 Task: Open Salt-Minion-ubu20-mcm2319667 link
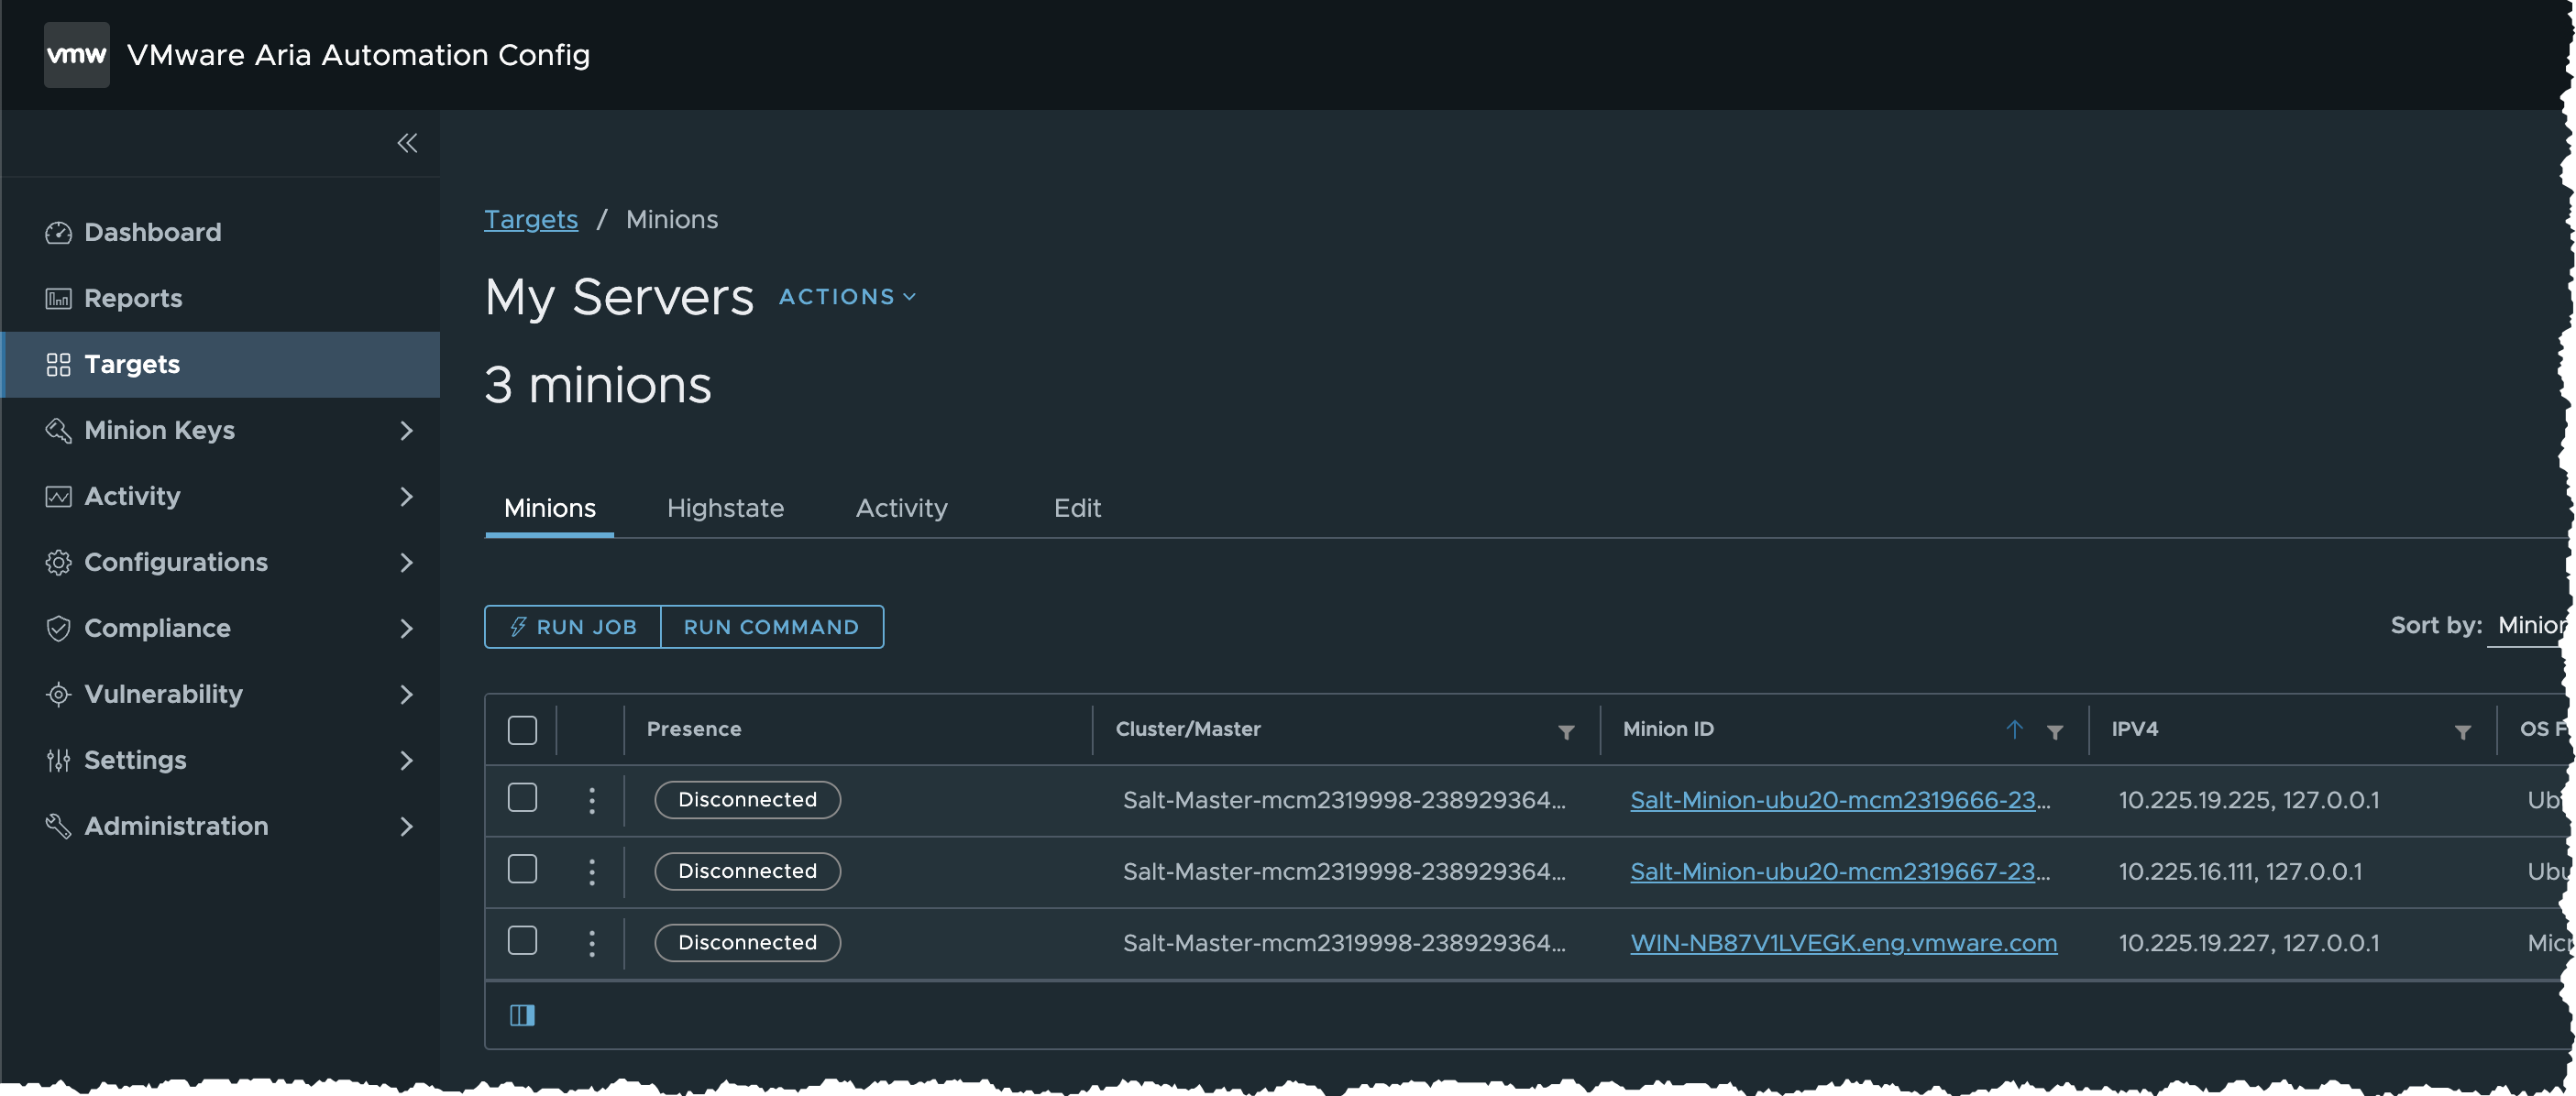pos(1840,872)
